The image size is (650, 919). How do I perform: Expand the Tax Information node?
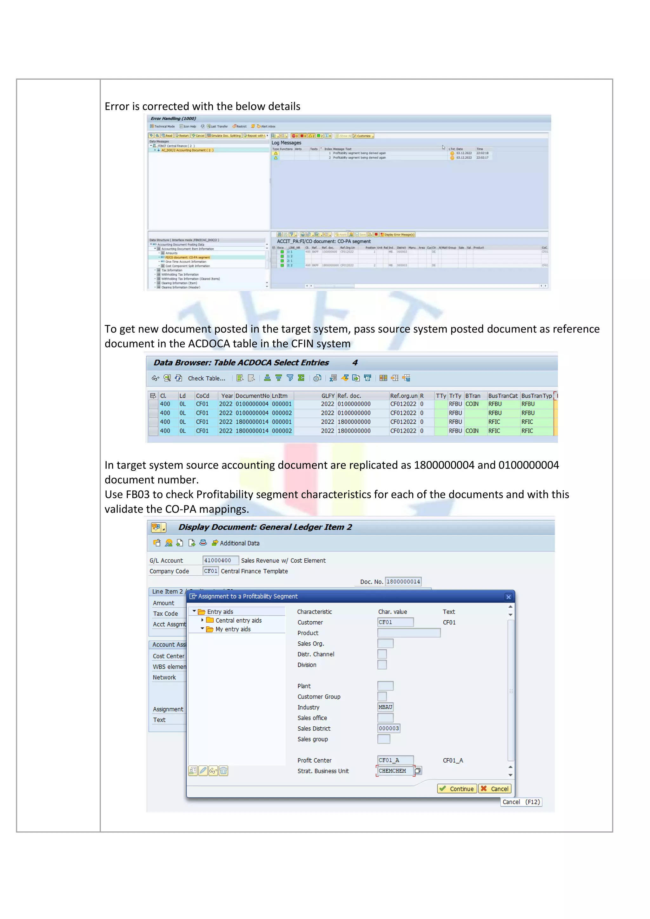[155, 270]
